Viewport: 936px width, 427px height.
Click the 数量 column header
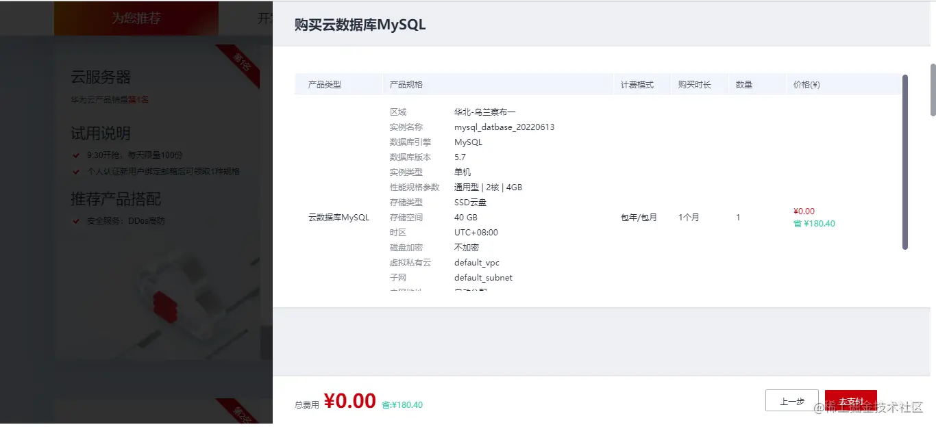coord(744,85)
